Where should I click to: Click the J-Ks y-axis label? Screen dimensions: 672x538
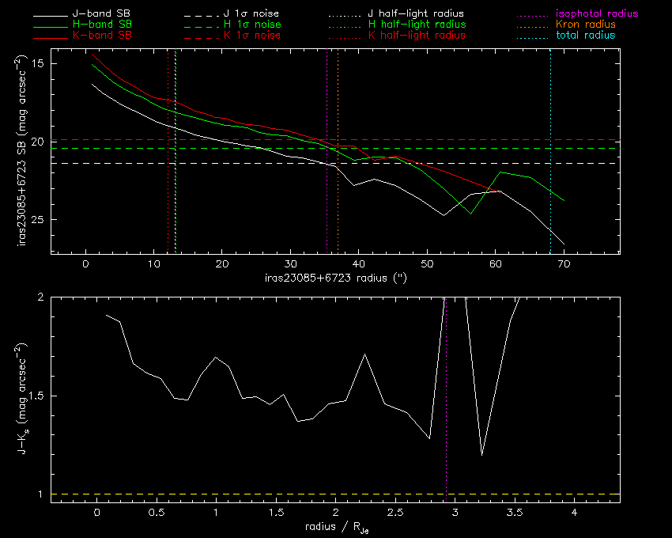[21, 399]
